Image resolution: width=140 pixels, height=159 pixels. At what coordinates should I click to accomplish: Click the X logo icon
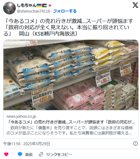pyautogui.click(x=135, y=5)
